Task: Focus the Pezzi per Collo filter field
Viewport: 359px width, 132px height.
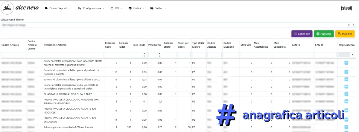Action: point(111,55)
